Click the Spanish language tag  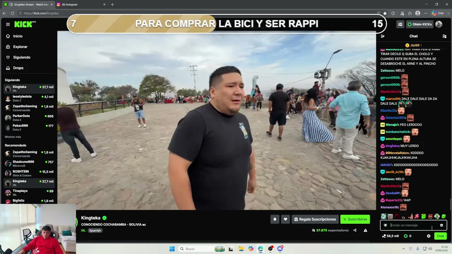pyautogui.click(x=95, y=230)
